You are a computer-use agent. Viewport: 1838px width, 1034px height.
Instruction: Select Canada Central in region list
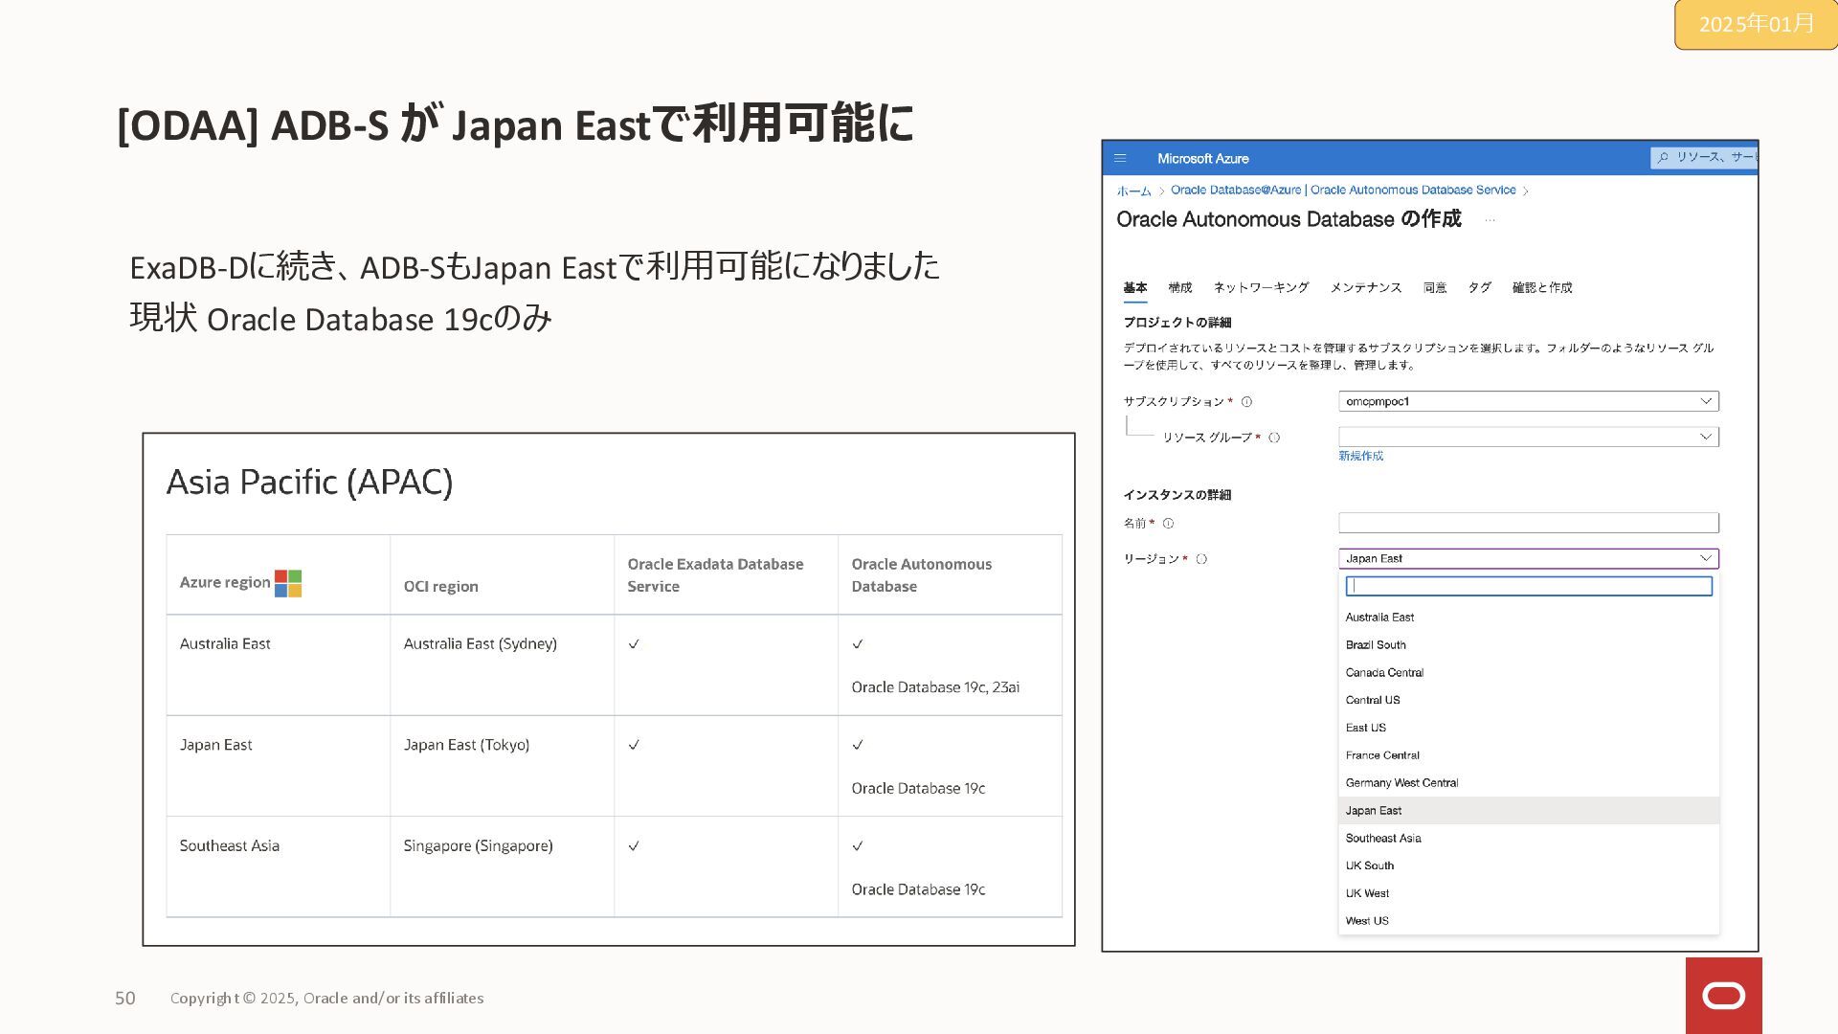(x=1528, y=673)
